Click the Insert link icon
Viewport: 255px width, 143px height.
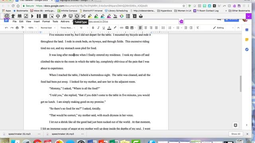(x=122, y=28)
